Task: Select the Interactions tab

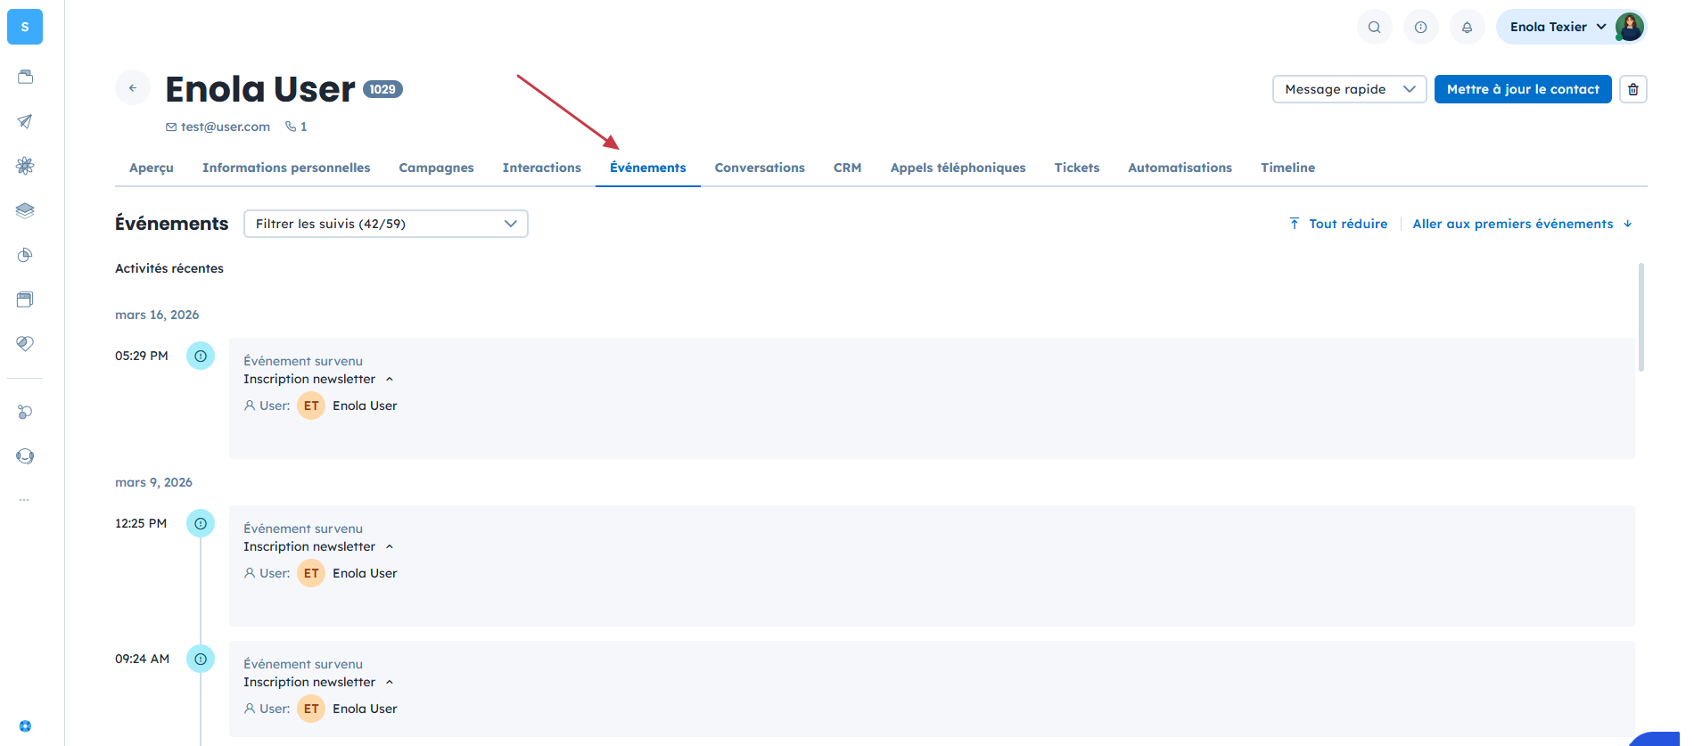Action: pos(542,168)
